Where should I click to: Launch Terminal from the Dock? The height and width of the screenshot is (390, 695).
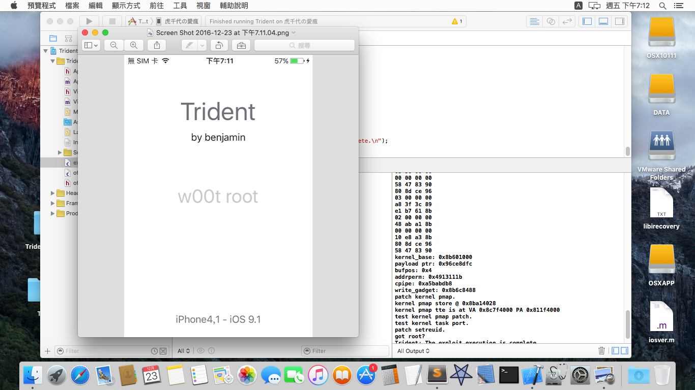pos(509,375)
